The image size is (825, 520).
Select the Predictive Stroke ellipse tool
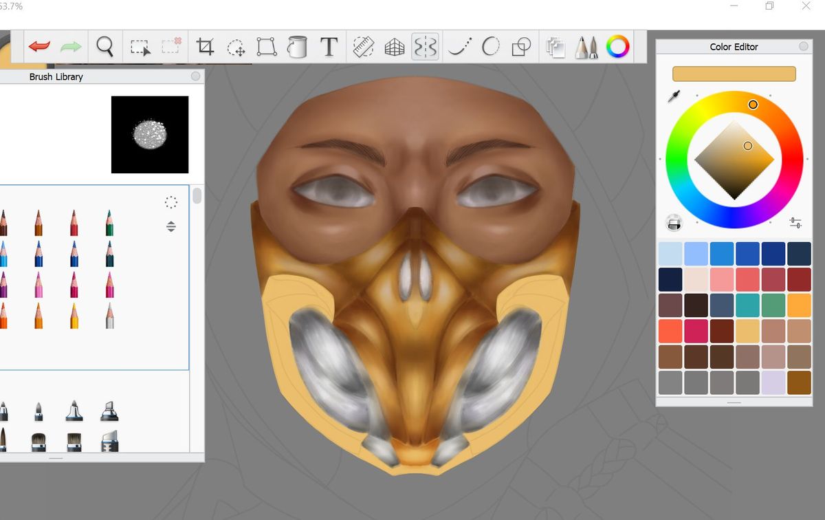pos(490,47)
